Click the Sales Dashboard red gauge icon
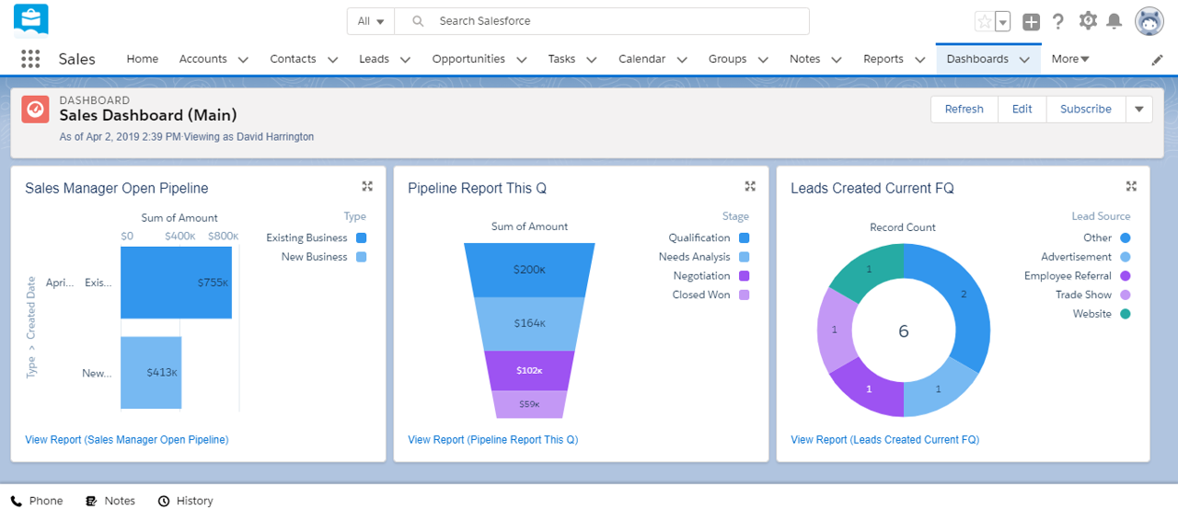Image resolution: width=1178 pixels, height=510 pixels. pyautogui.click(x=35, y=109)
